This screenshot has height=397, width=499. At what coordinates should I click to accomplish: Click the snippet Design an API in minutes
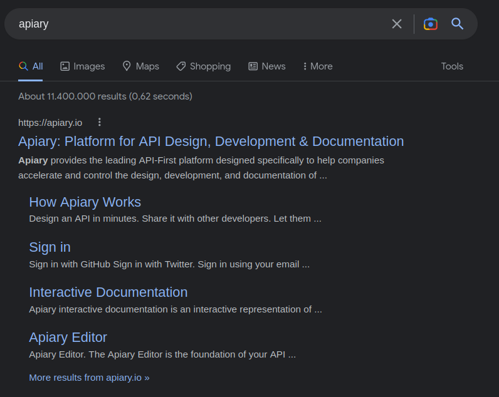click(175, 219)
